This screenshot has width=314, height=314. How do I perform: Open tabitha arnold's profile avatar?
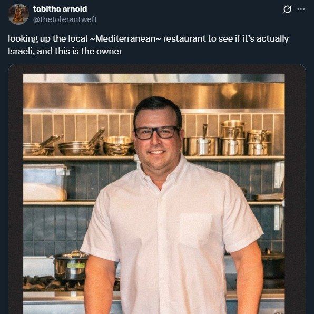(x=18, y=14)
